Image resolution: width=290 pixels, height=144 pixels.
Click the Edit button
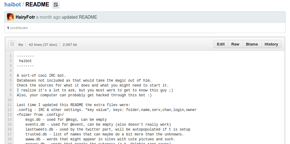click(221, 44)
